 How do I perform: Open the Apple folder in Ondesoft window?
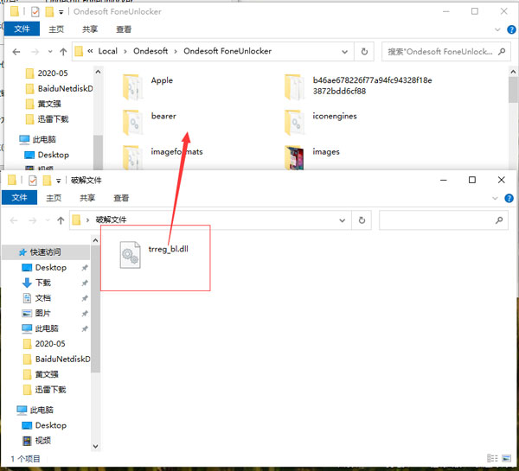tap(148, 86)
